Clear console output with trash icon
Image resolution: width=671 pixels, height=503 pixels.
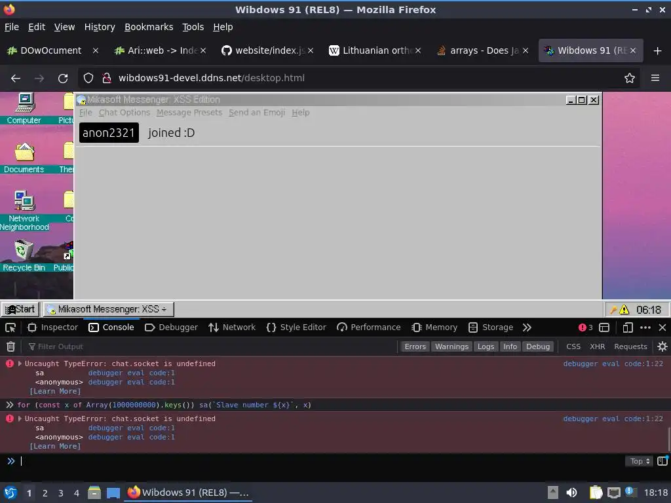[10, 346]
